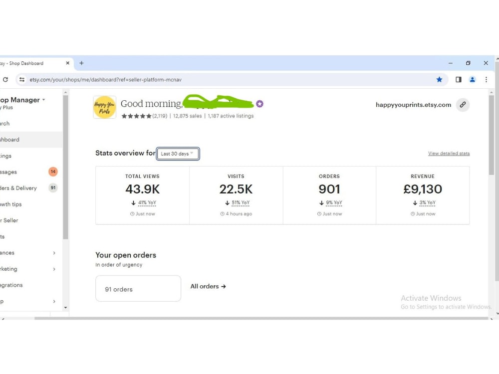Click the Revenue £9,130 stat

[x=423, y=189]
